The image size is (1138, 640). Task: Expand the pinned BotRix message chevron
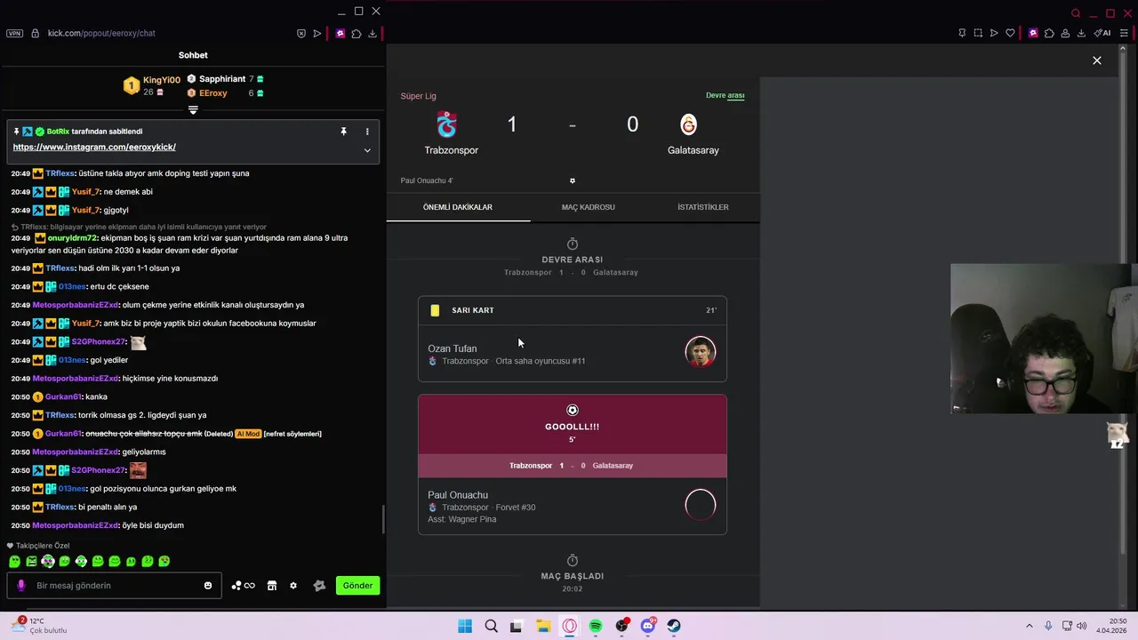(x=367, y=150)
